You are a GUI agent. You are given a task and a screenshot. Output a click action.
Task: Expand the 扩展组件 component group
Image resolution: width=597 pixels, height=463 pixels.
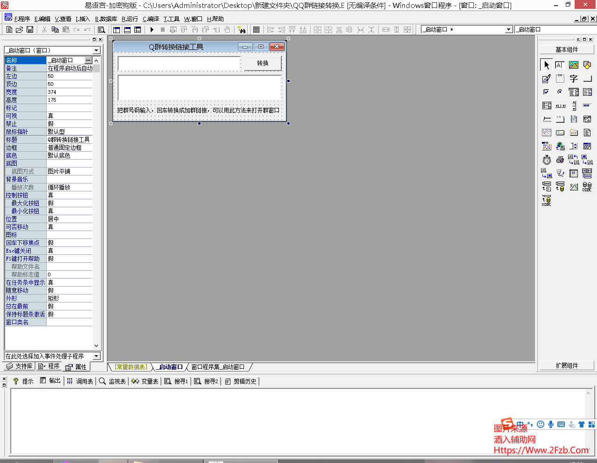tap(567, 365)
